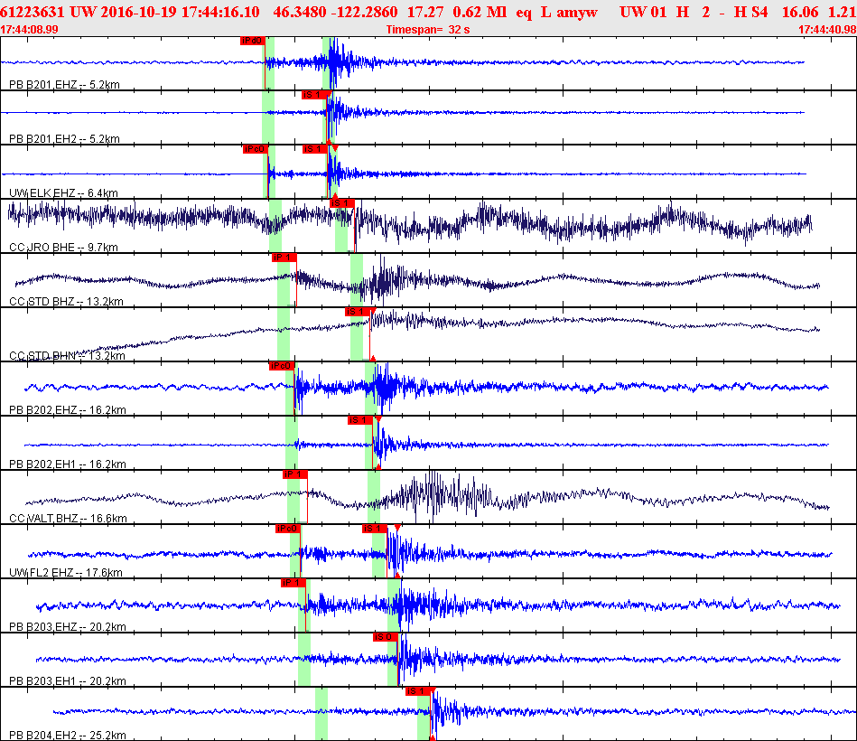
Task: Click the CC VALT BHZ -- 16.6km label
Action: tap(69, 518)
